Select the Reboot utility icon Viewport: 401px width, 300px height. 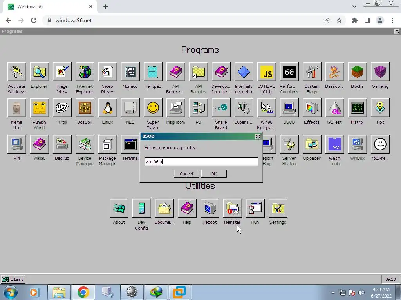point(210,208)
